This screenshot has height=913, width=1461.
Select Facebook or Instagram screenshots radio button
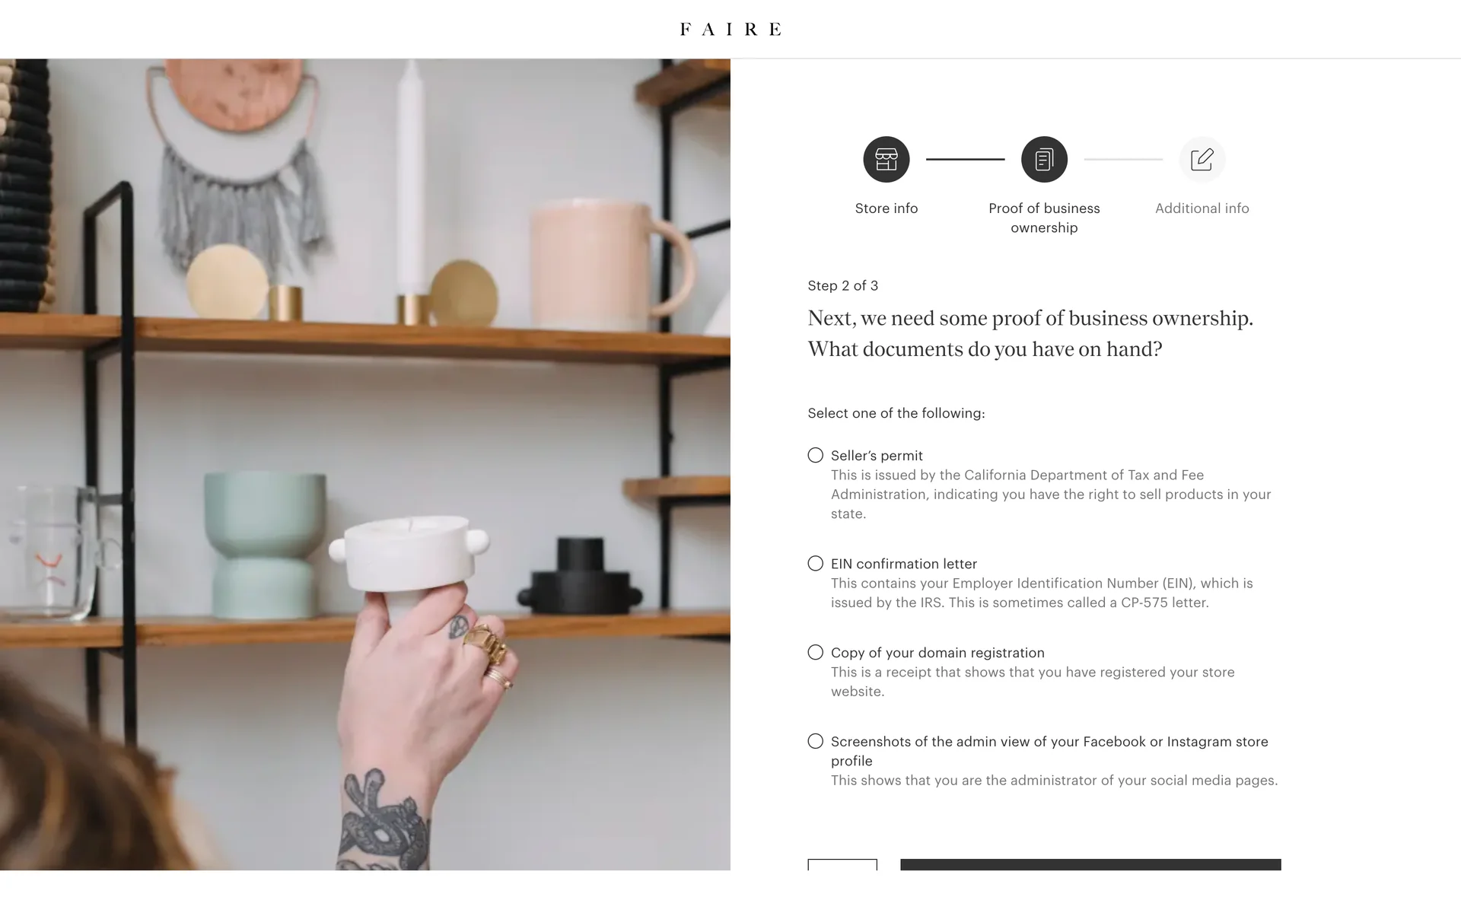pos(815,741)
